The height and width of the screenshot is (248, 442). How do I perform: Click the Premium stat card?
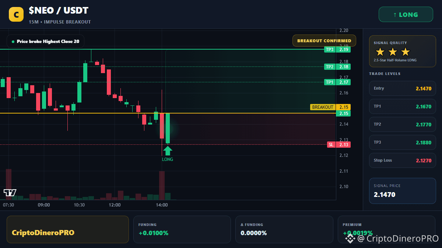pos(386,229)
